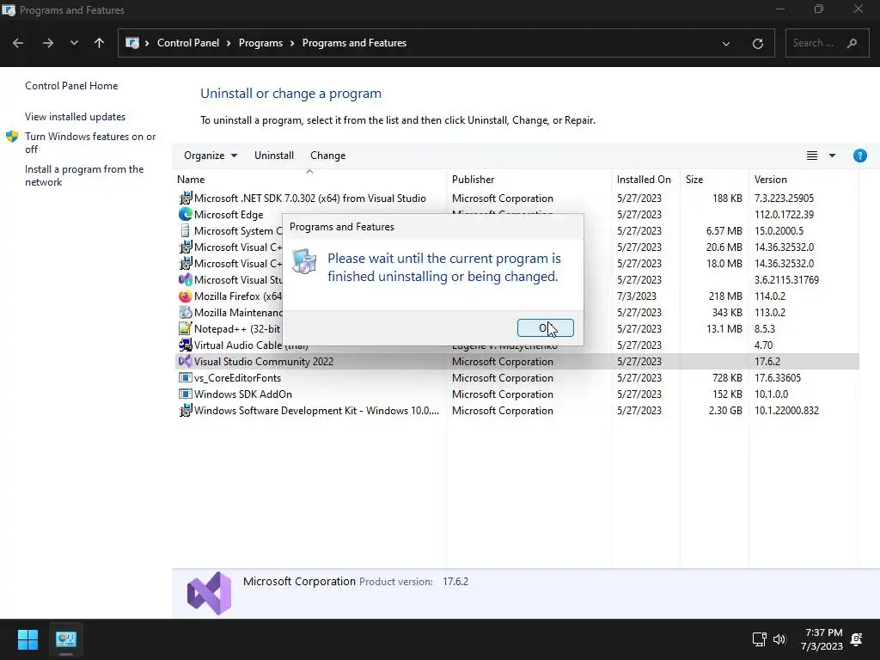This screenshot has height=660, width=880.
Task: Click Firefox install date 7/3/2023
Action: 637,296
